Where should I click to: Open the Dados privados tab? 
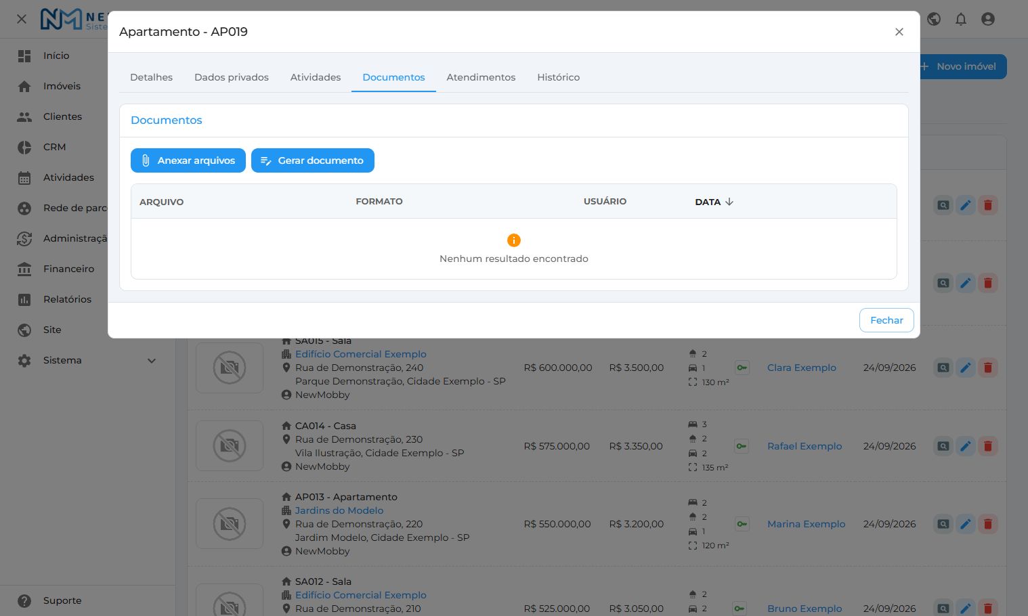232,77
